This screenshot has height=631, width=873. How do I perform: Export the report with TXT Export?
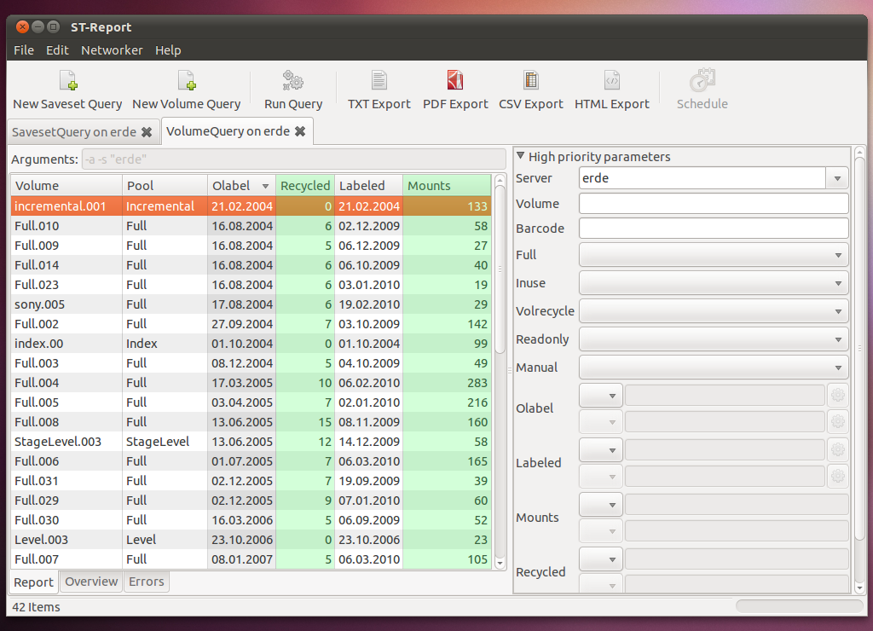pyautogui.click(x=379, y=90)
